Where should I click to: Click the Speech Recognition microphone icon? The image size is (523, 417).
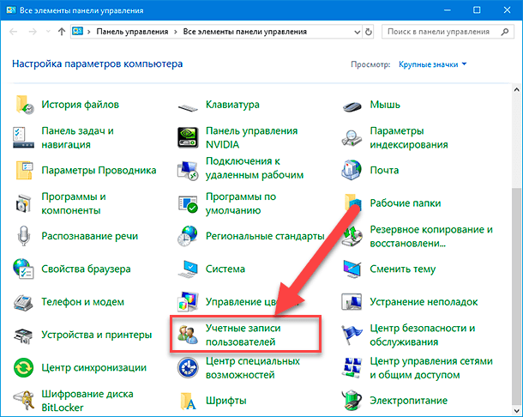25,236
